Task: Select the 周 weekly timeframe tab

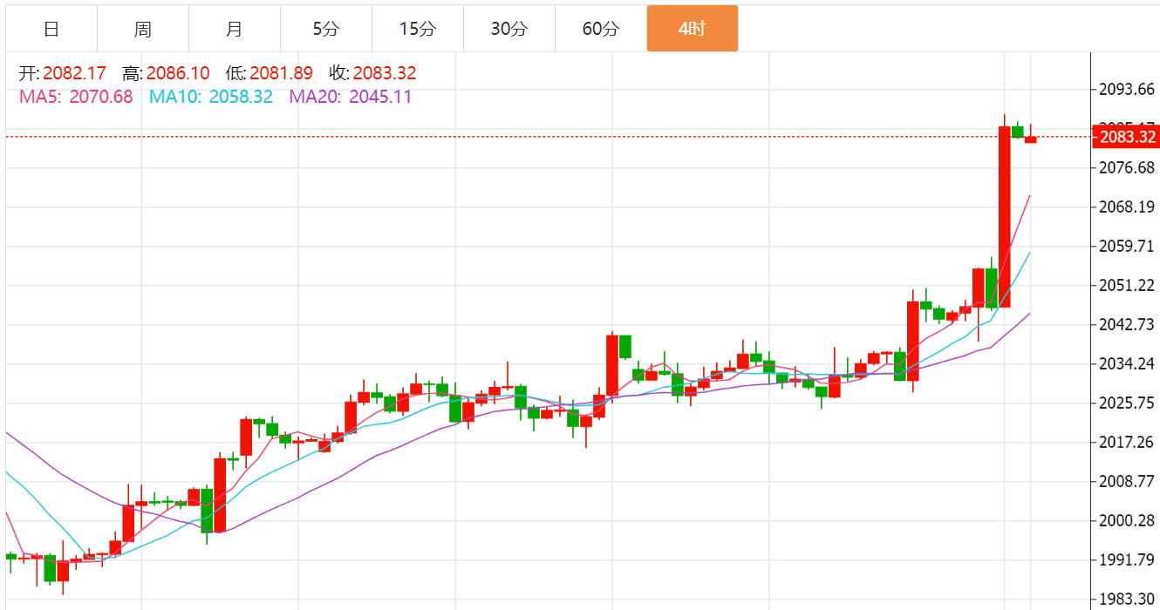Action: pos(143,29)
